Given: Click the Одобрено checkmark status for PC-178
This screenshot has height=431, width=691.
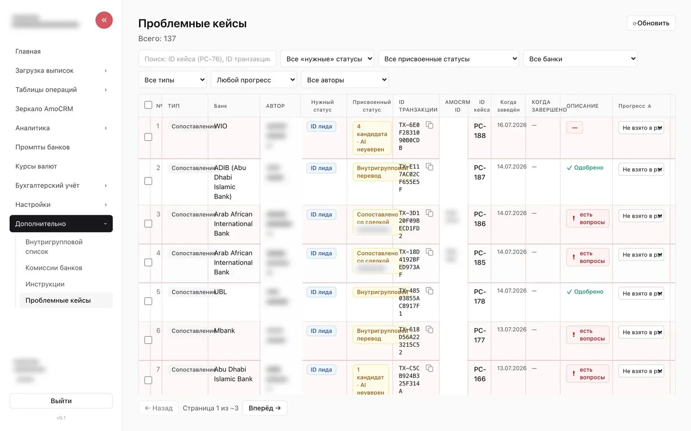Looking at the screenshot, I should coord(585,292).
